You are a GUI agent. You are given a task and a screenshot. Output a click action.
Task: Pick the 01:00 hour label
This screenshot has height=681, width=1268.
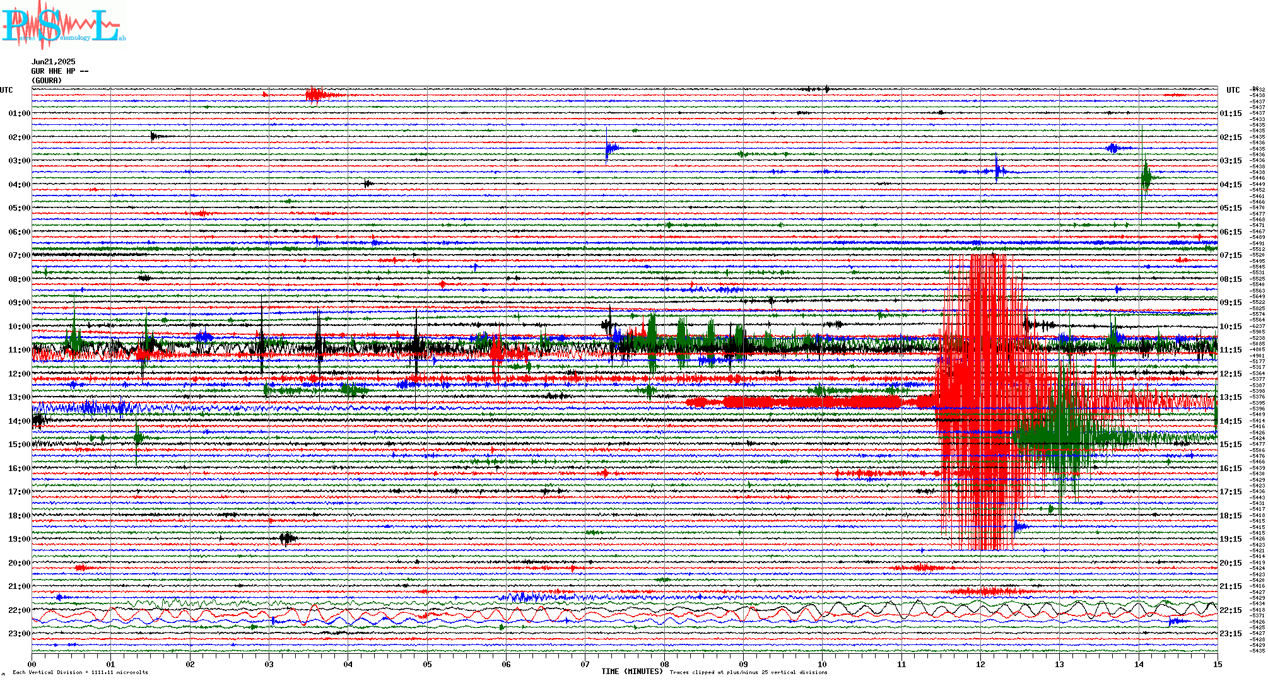tap(20, 113)
